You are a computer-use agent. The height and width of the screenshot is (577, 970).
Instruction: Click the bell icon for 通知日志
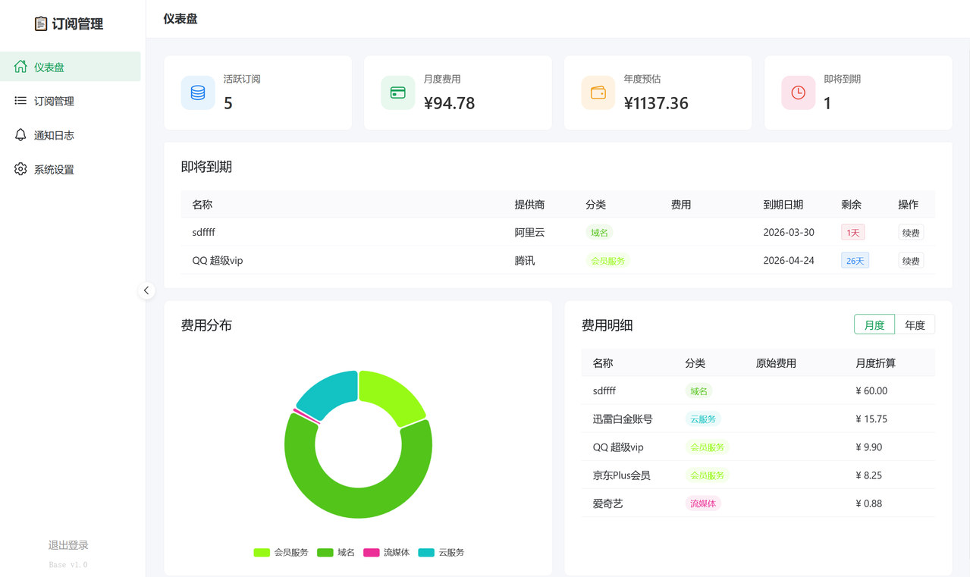click(20, 135)
